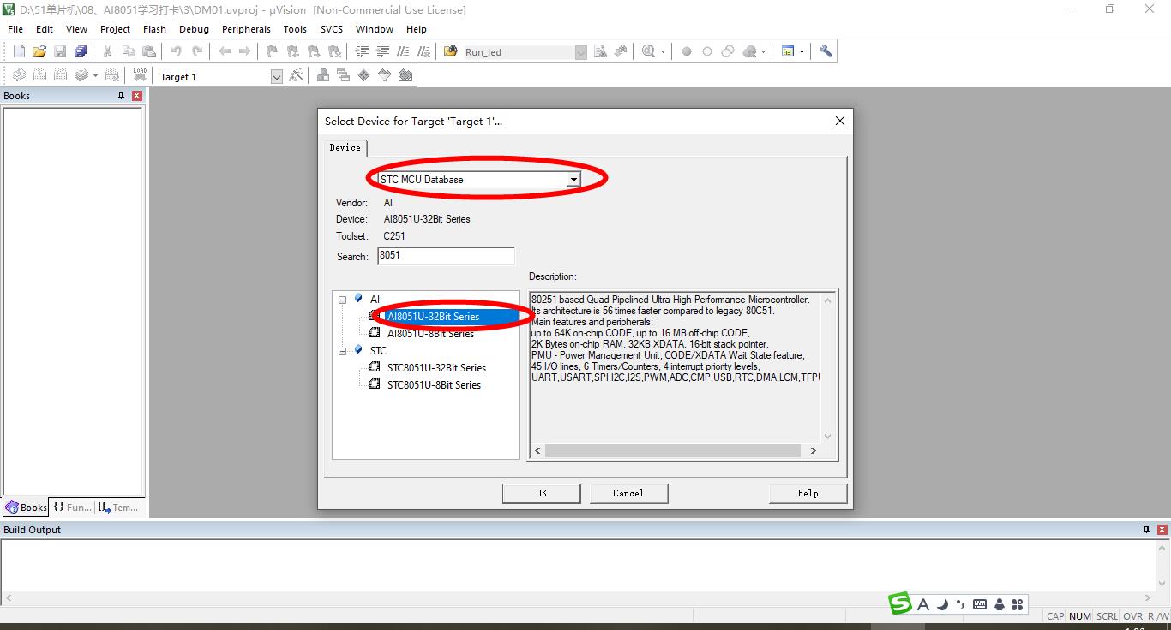Open the window layout dropdown arrow

click(x=802, y=51)
